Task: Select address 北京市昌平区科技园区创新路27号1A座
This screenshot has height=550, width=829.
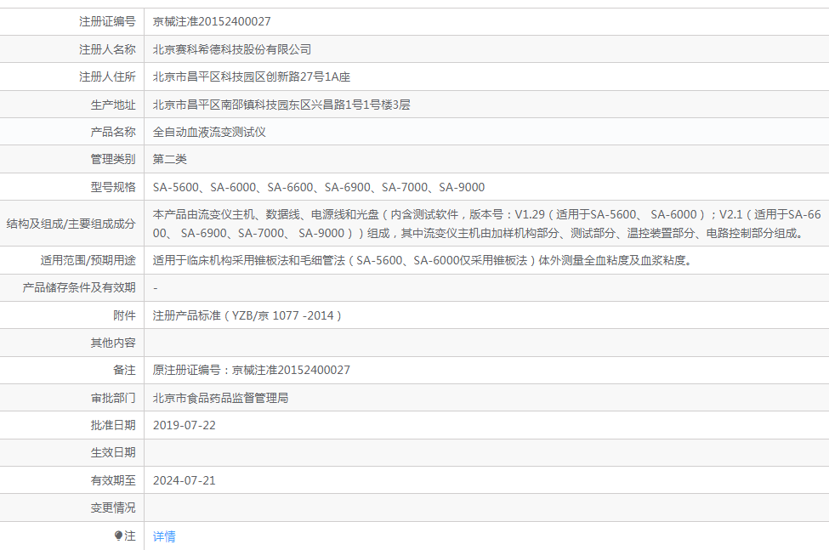Action: (252, 77)
